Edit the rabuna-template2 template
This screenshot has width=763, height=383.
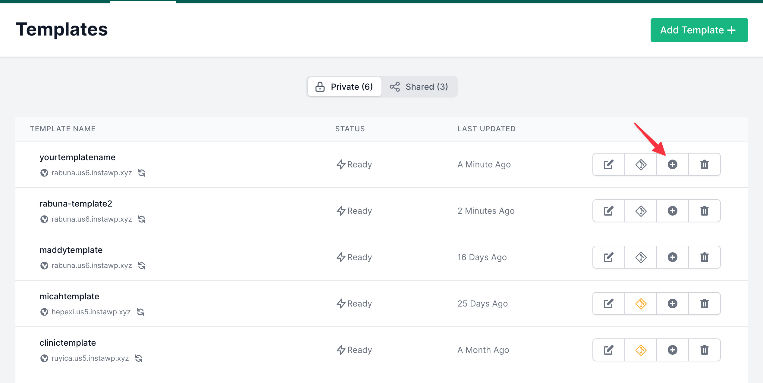click(609, 211)
